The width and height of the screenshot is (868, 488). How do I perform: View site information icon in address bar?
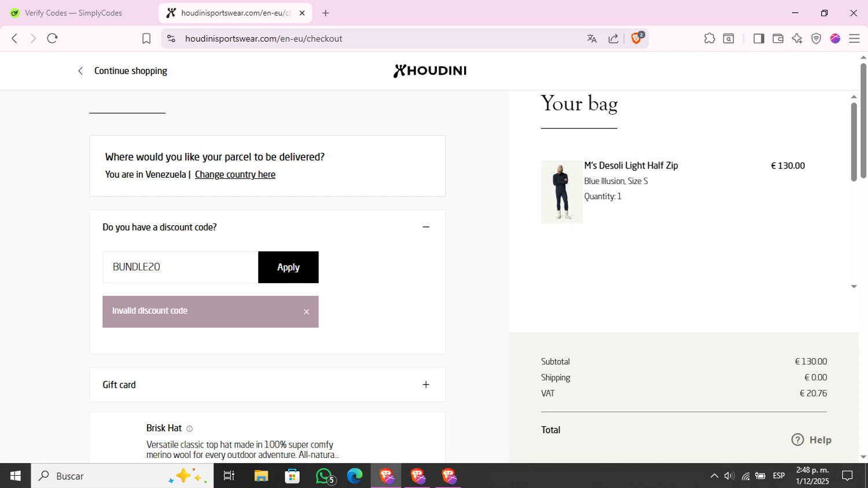(x=171, y=38)
